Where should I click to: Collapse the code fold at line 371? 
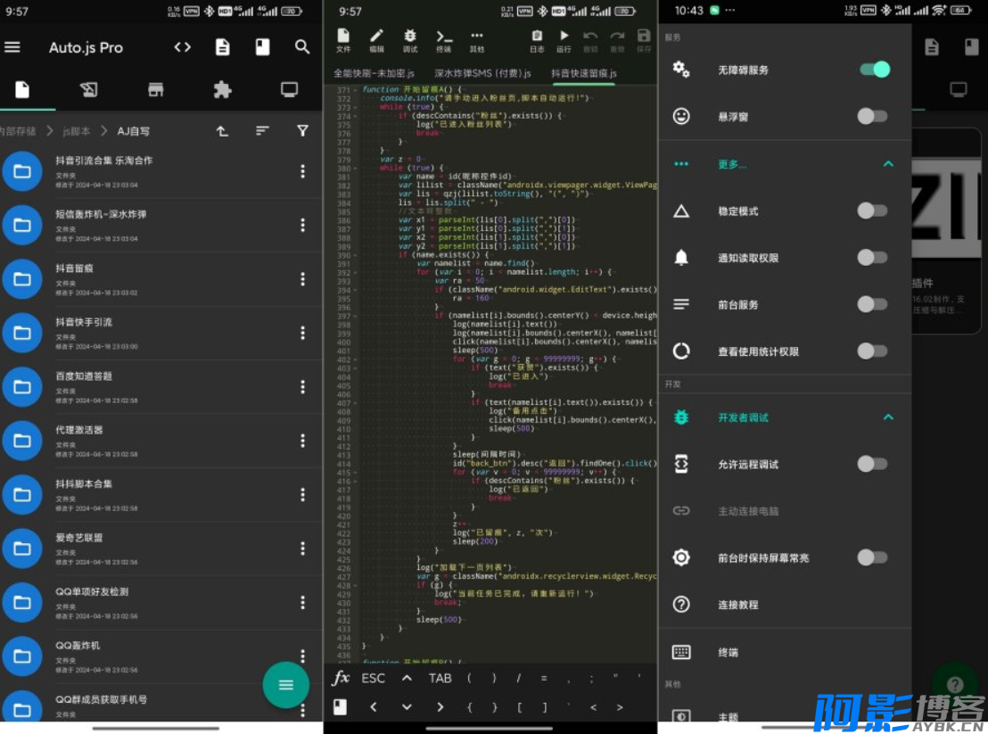[356, 90]
